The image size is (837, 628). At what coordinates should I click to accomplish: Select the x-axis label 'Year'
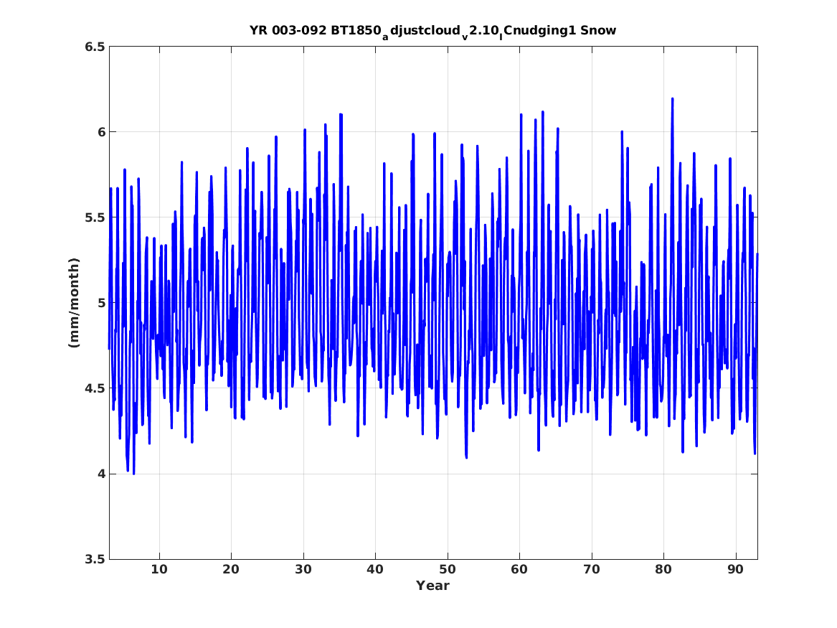point(433,586)
